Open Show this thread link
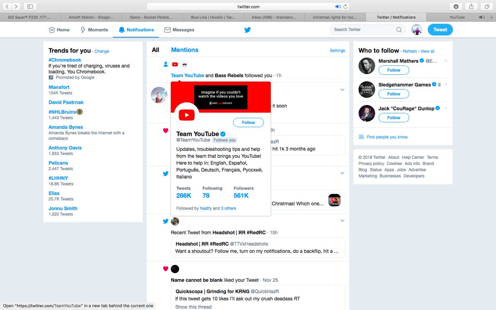The image size is (496, 310). click(193, 307)
